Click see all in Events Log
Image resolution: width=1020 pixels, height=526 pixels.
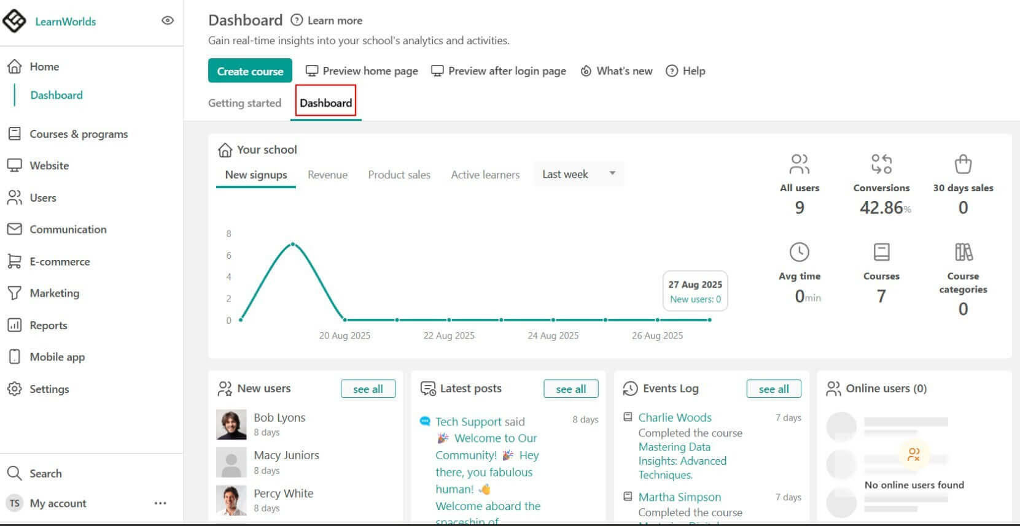click(x=774, y=389)
